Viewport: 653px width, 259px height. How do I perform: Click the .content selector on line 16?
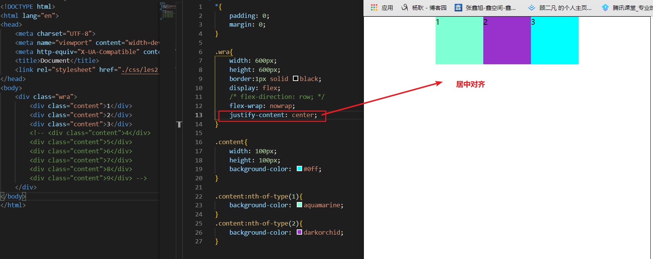[231, 142]
